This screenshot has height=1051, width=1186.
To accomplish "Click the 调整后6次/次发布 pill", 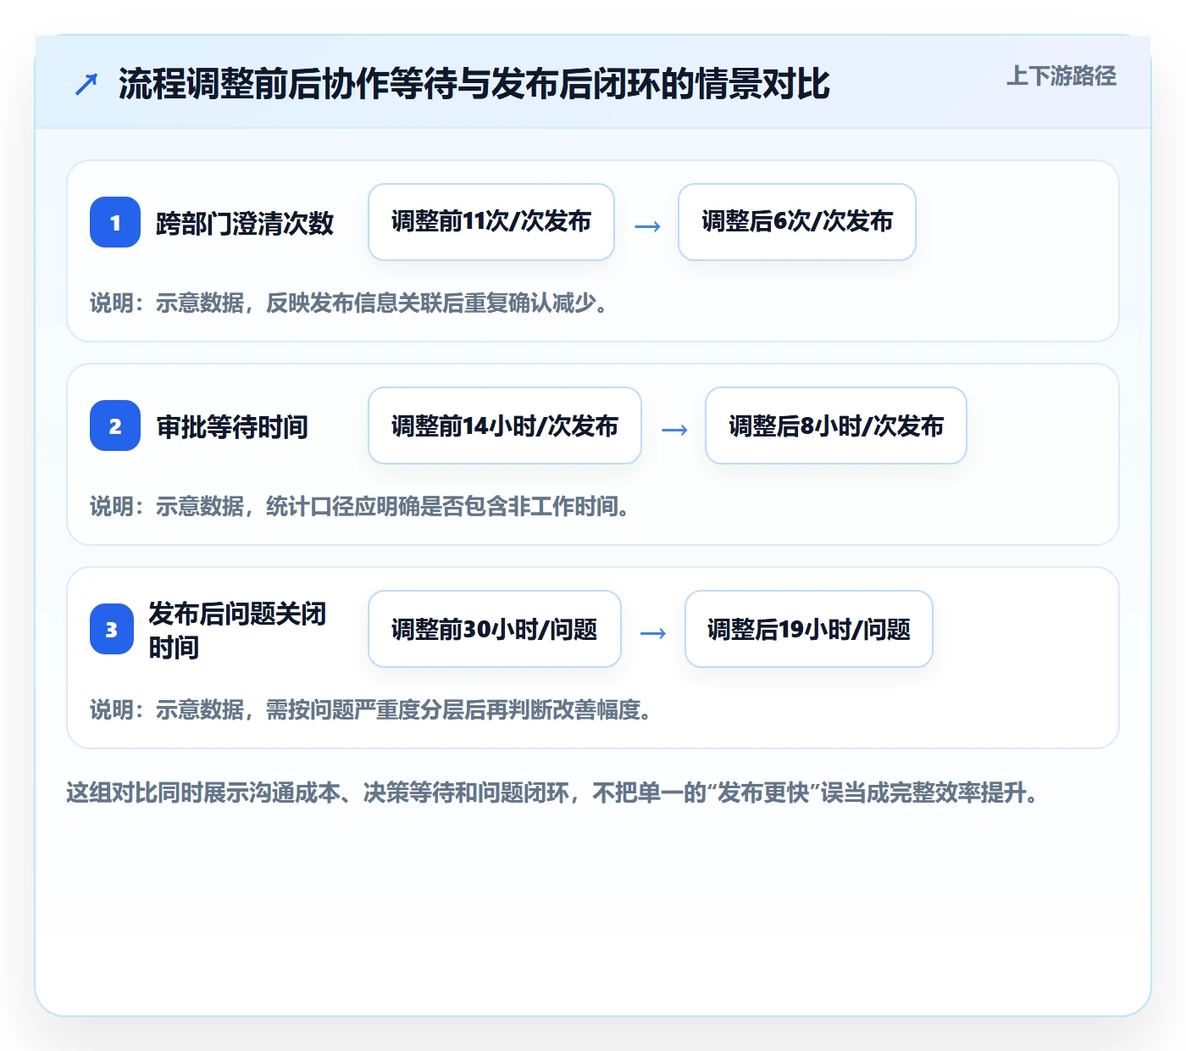I will [x=797, y=222].
